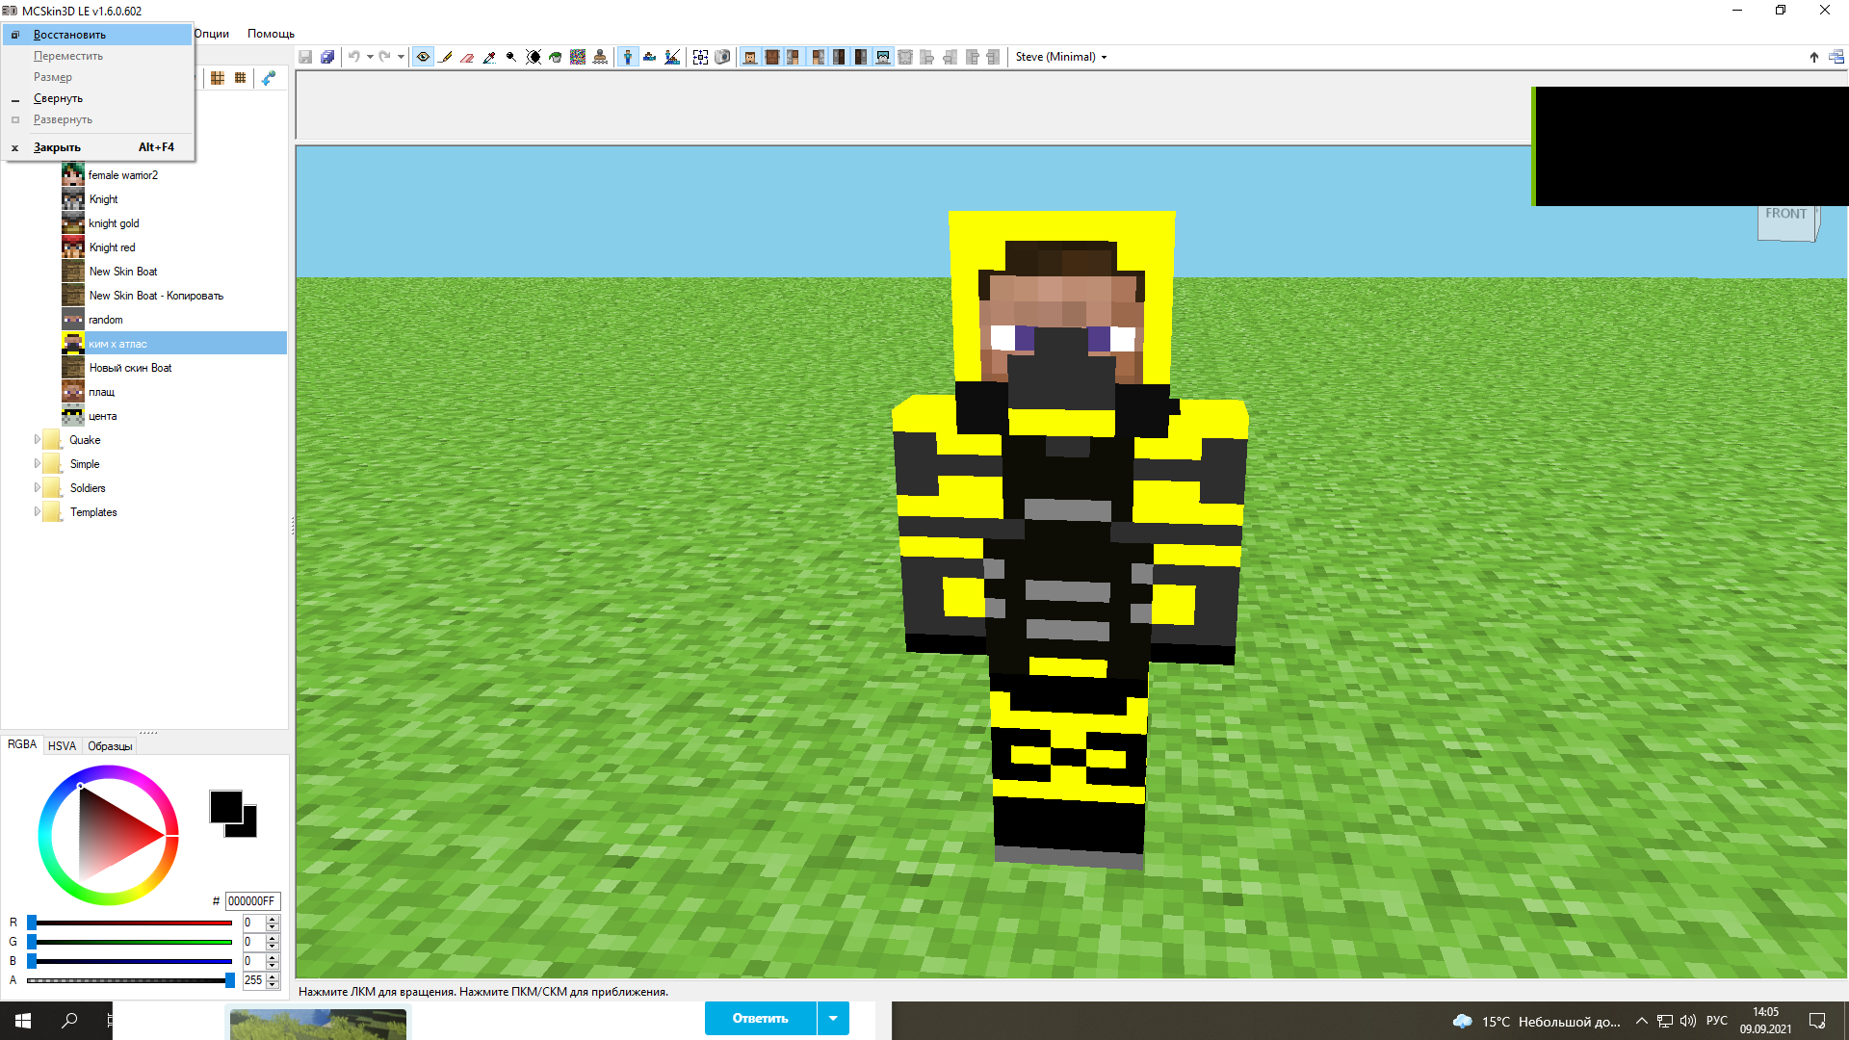Image resolution: width=1849 pixels, height=1040 pixels.
Task: Toggle head visibility button
Action: coord(750,57)
